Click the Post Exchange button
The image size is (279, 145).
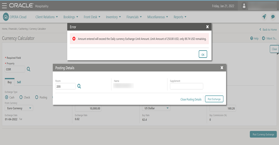[x=214, y=99]
